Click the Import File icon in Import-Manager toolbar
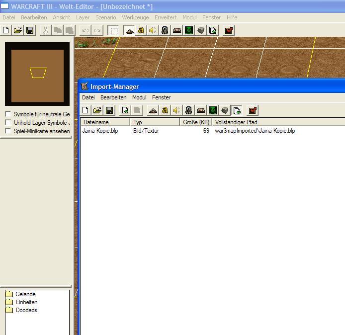345x335 pixels. pyautogui.click(x=125, y=110)
